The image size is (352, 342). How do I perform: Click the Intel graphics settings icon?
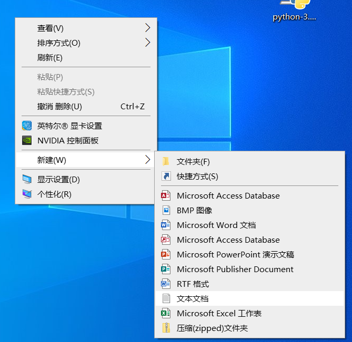click(x=27, y=126)
